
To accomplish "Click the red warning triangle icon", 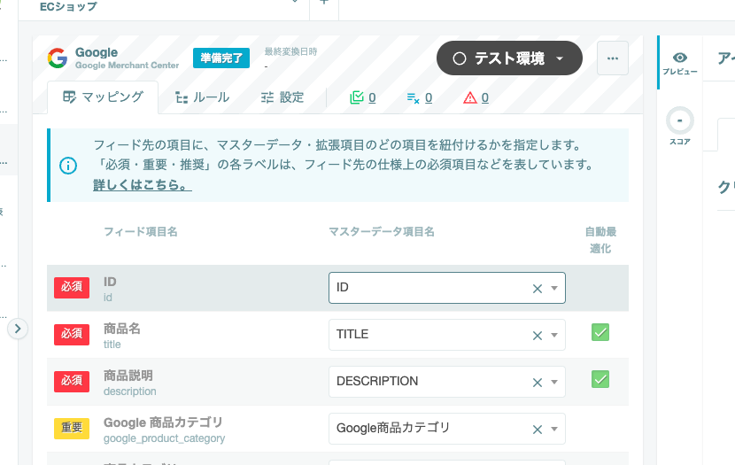I will [469, 97].
